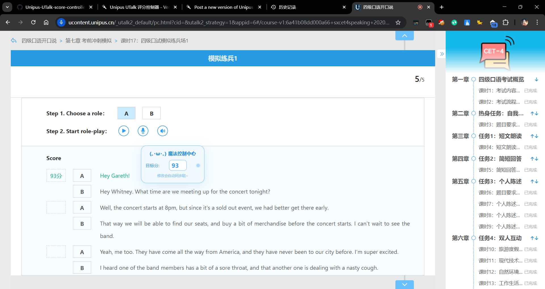Screen dimensions: 545x289
Task: Go to the browser home page
Action: [x=46, y=22]
